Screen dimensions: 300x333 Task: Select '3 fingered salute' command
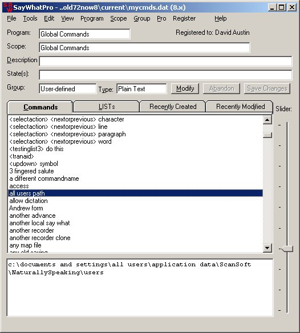click(135, 171)
